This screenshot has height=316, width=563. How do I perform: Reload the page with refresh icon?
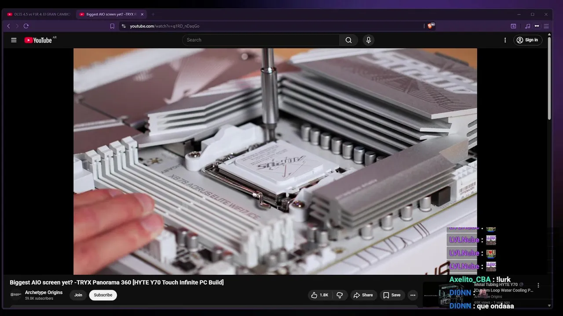click(x=26, y=26)
